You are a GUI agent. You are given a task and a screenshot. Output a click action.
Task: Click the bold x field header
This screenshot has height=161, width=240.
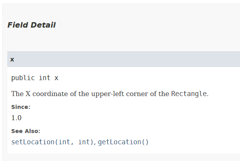[12, 59]
